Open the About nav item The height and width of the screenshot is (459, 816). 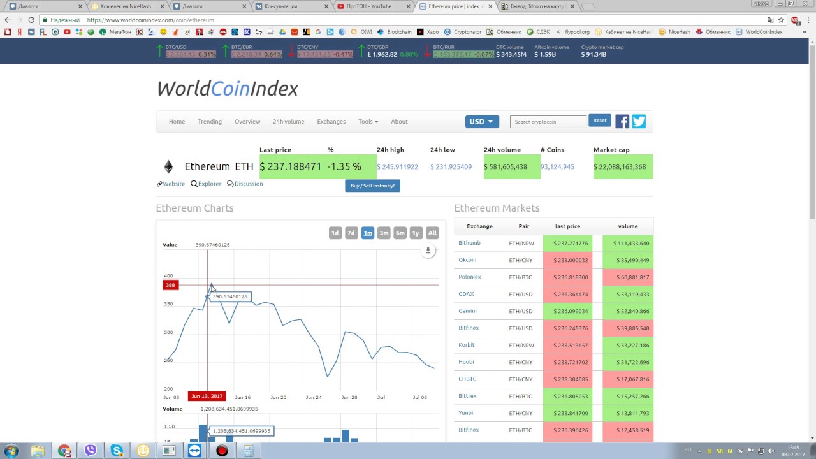tap(399, 122)
